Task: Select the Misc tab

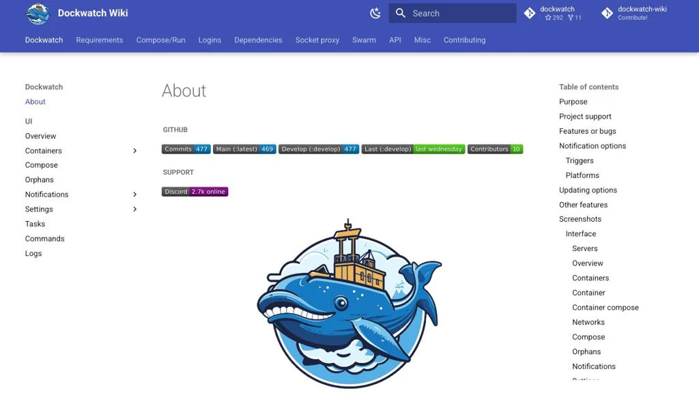Action: click(x=422, y=40)
